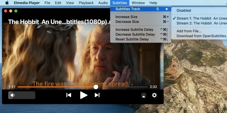Screen dimensions: 227x113
Task: Minimize the player with yellow button
Action: [11, 11]
